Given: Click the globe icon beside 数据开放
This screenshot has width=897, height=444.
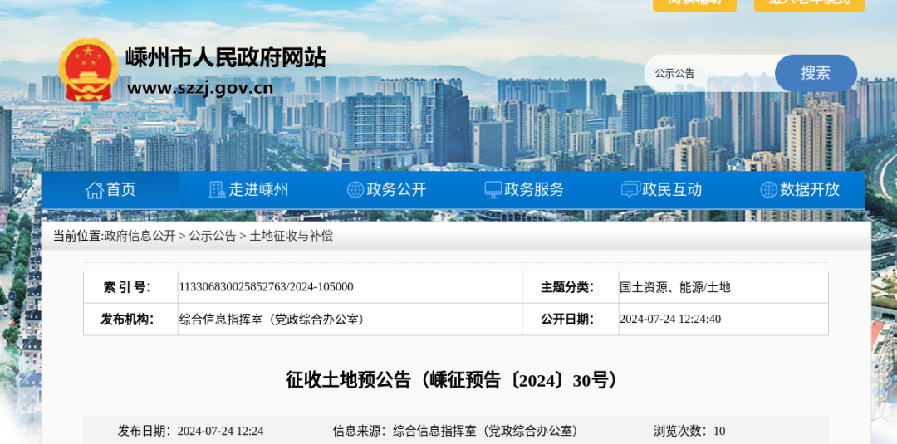Looking at the screenshot, I should 769,190.
